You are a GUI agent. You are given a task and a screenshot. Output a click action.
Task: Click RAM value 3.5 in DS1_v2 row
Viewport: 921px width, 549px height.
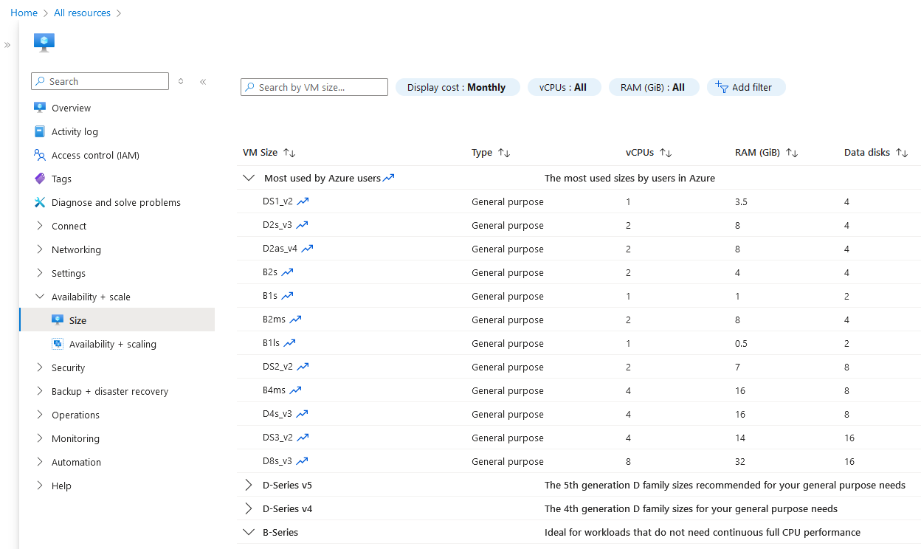[x=741, y=201]
